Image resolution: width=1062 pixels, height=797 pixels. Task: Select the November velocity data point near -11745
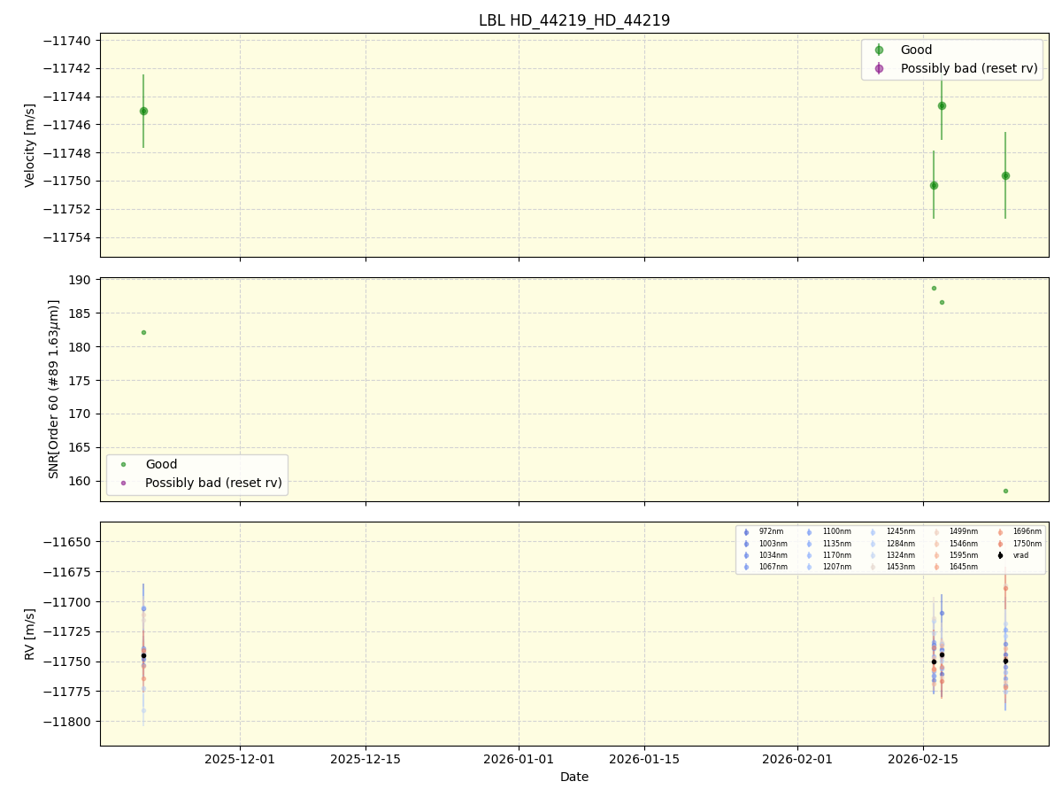[x=143, y=111]
